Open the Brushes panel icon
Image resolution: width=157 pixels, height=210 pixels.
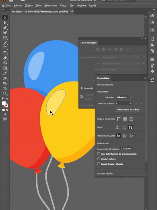pos(152,65)
